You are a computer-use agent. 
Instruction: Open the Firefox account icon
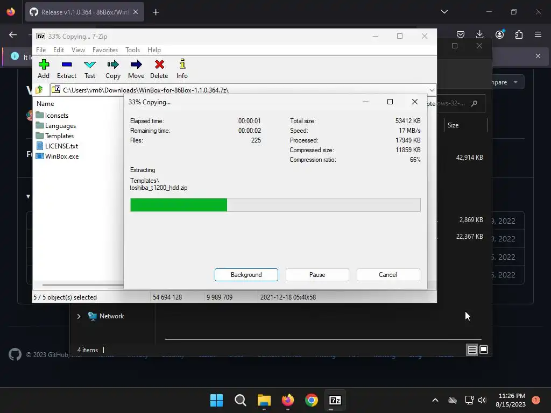[x=499, y=34]
